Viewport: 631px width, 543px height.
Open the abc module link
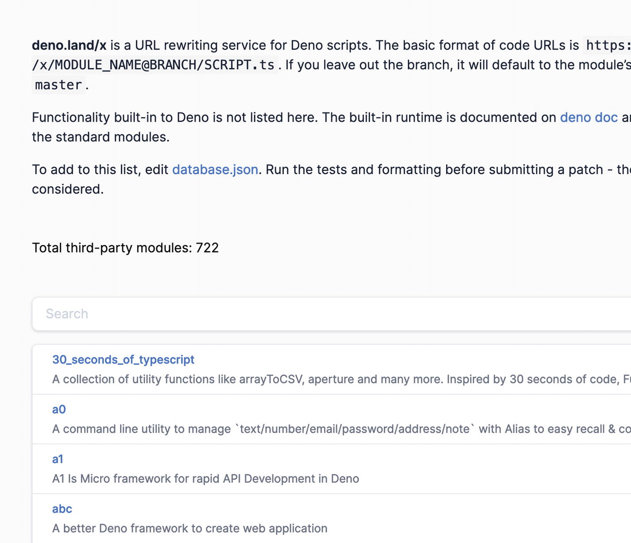click(x=62, y=509)
